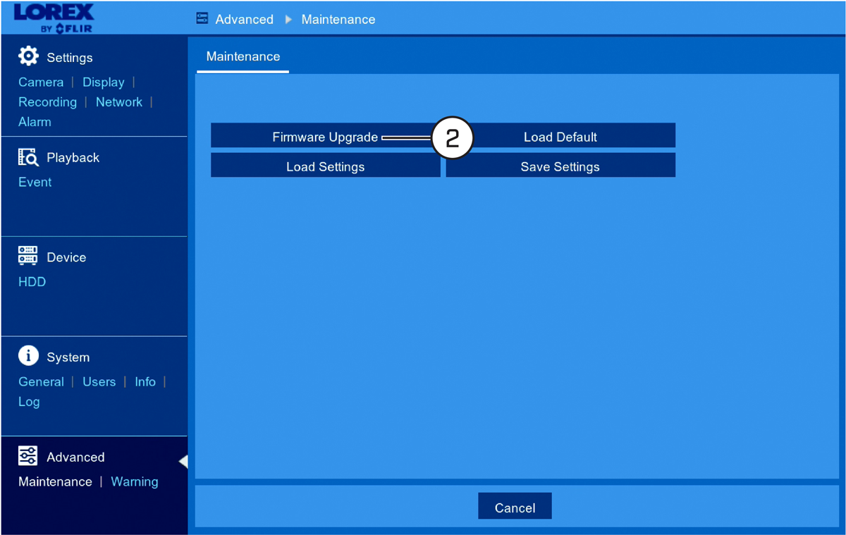Click the Settings gear icon

pos(28,56)
